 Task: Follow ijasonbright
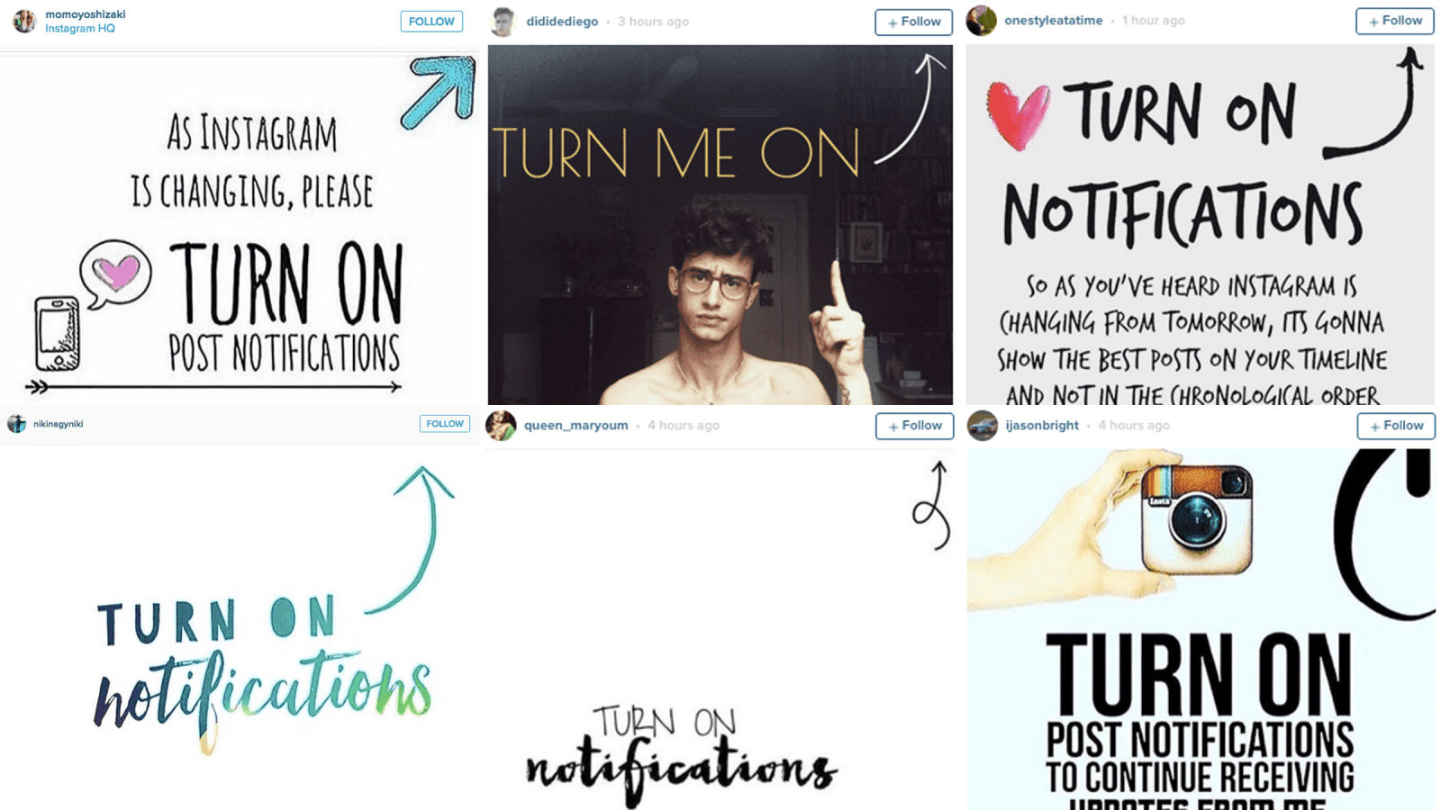1396,426
